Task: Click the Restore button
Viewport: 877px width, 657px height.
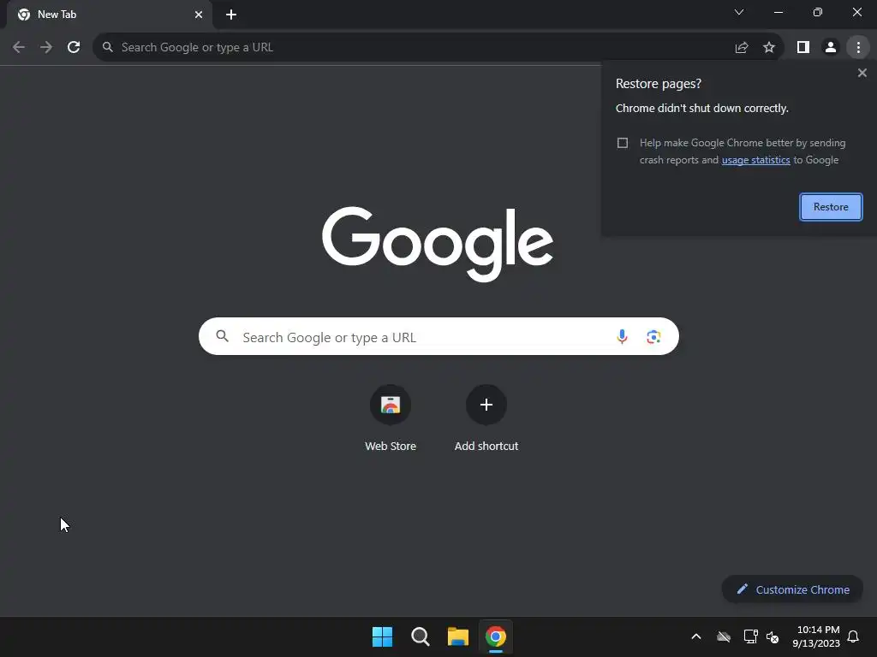Action: point(831,207)
